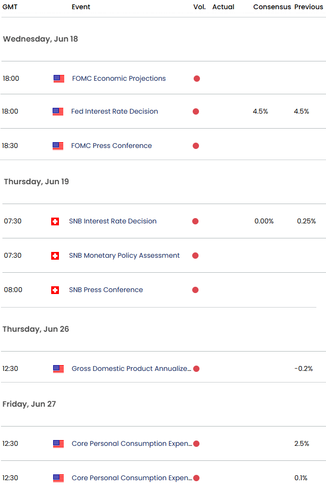
Task: Click the red volatility dot for Fed Interest Rate Decision
Action: coord(196,111)
